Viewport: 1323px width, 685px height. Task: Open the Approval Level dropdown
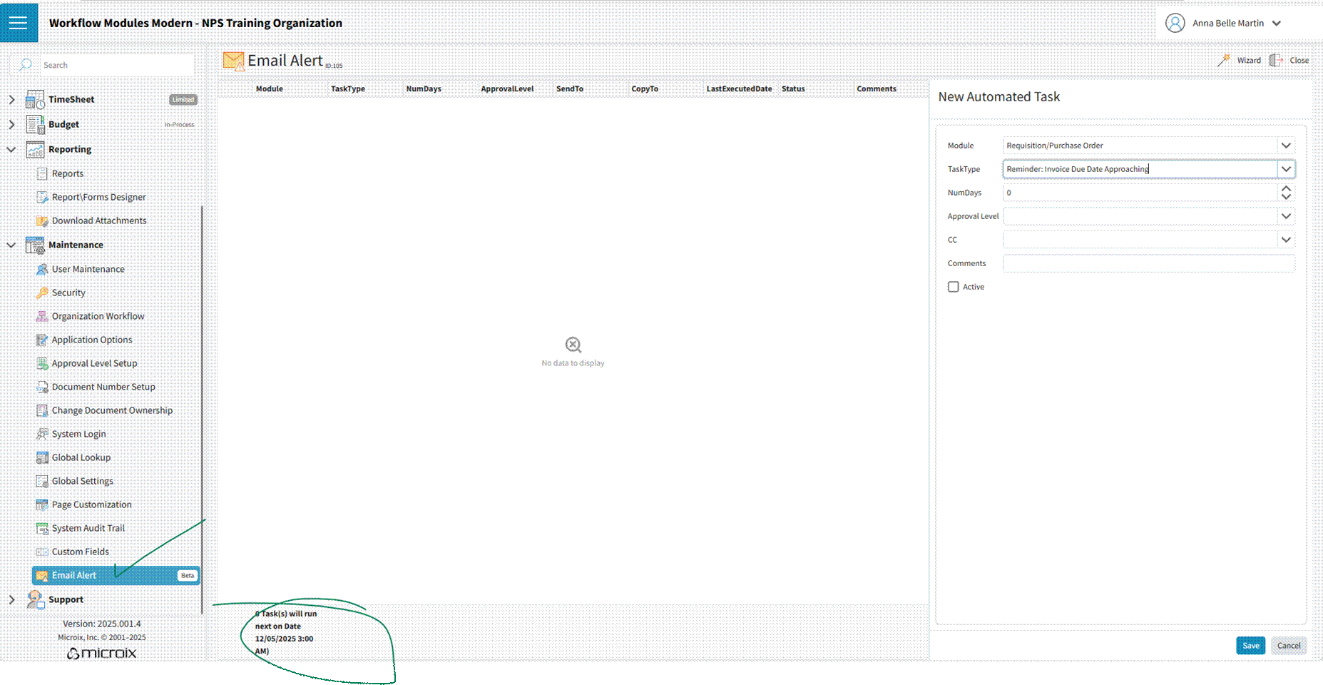click(x=1286, y=216)
